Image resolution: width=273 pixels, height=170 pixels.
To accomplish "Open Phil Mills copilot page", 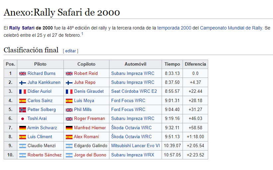I will (x=83, y=110).
